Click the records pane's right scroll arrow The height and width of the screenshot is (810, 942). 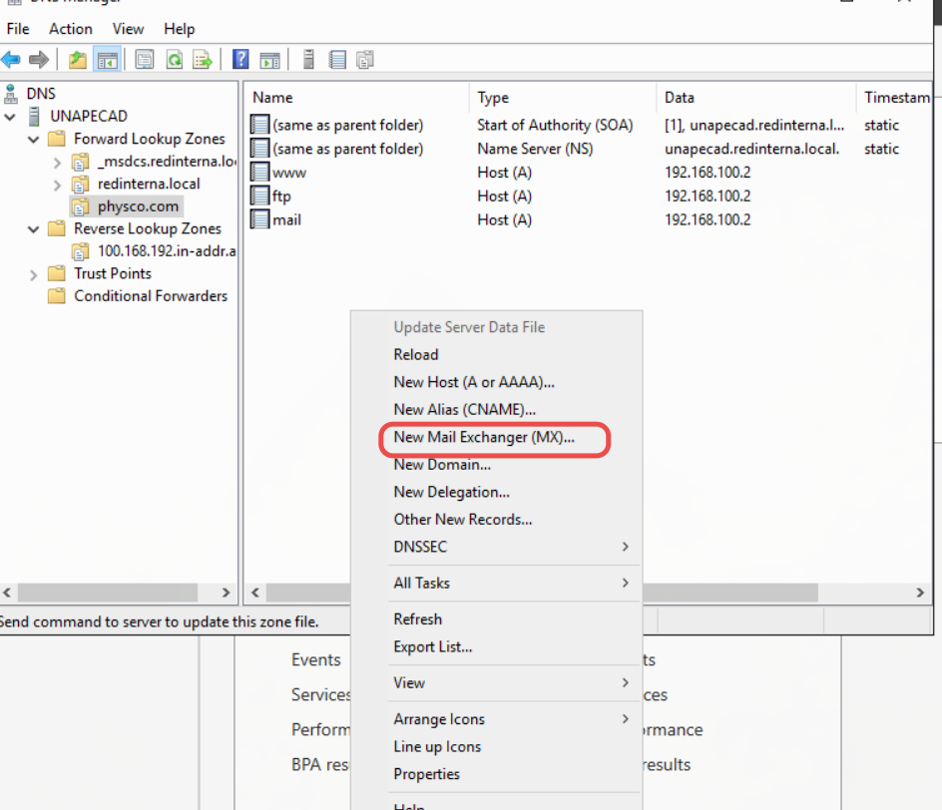pyautogui.click(x=920, y=593)
